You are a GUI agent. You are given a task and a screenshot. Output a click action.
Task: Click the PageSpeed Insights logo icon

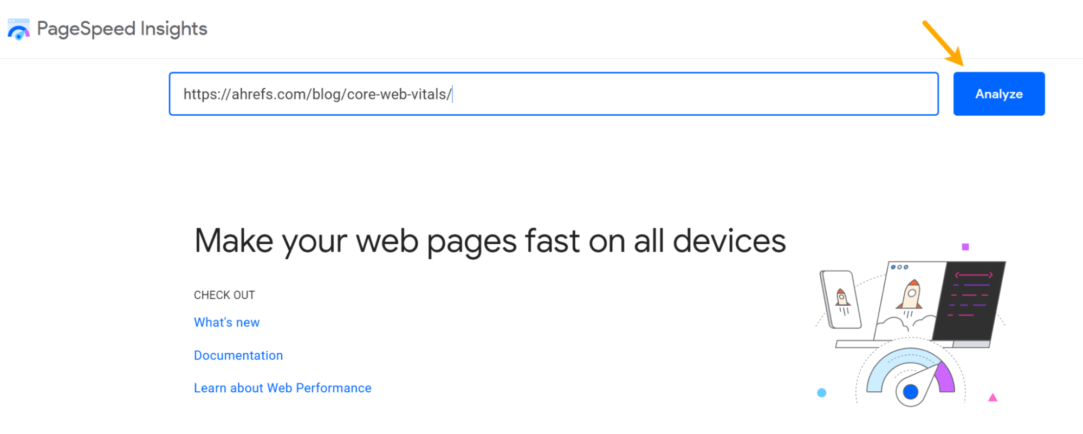click(x=18, y=28)
